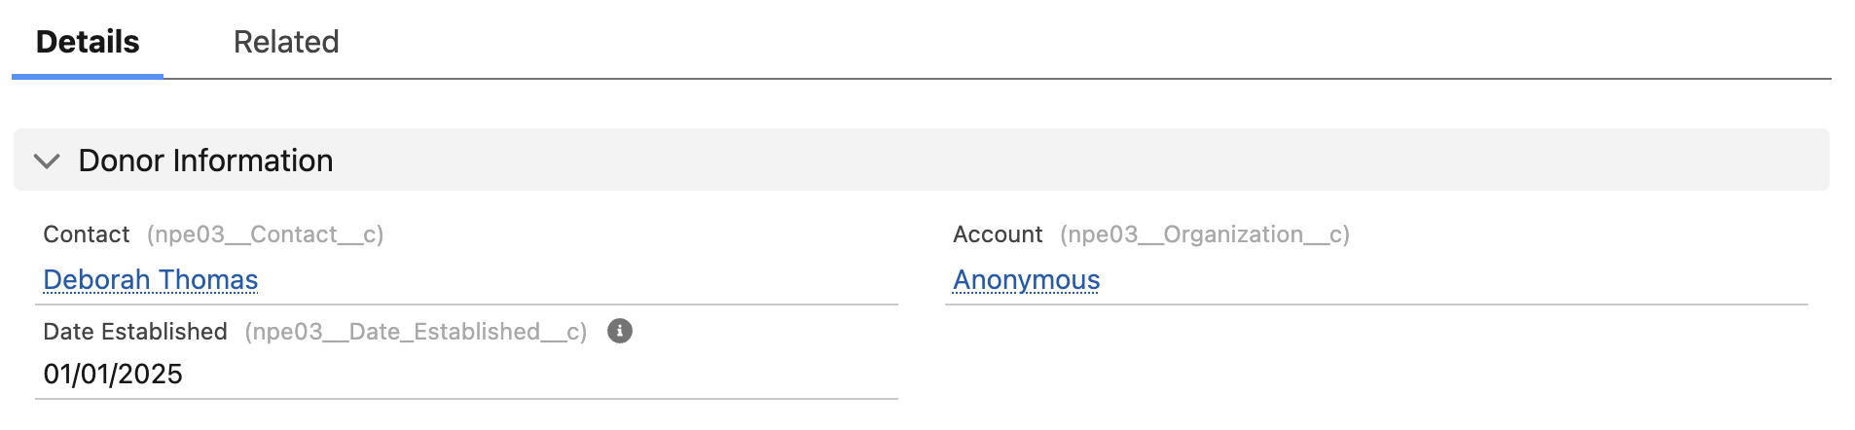
Task: Click empty space right of Anonymous link
Action: (x=1460, y=279)
